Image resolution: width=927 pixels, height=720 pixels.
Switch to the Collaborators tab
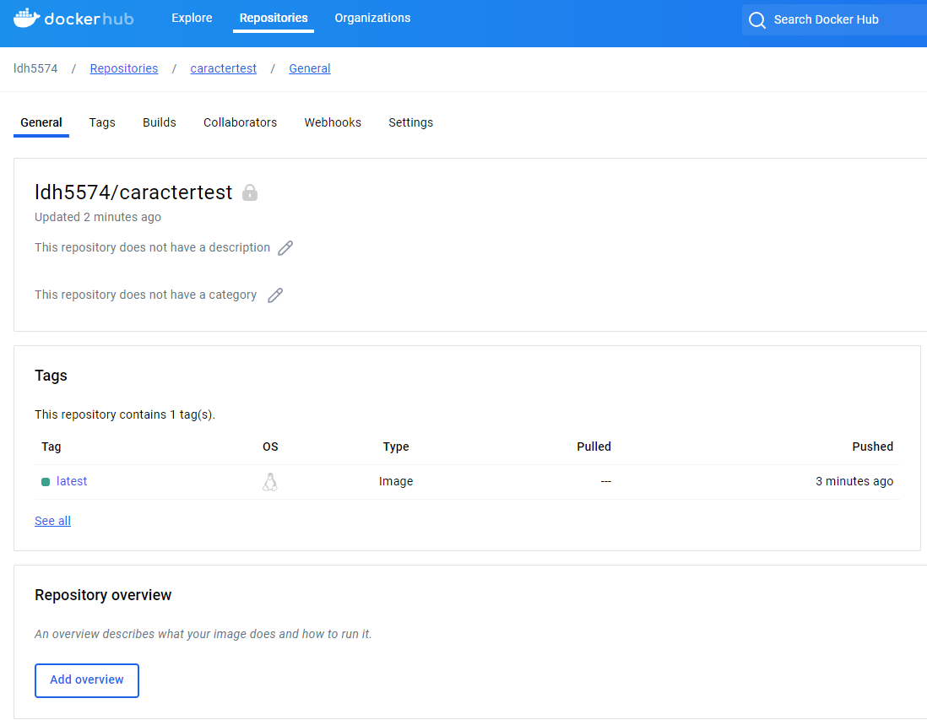tap(240, 122)
